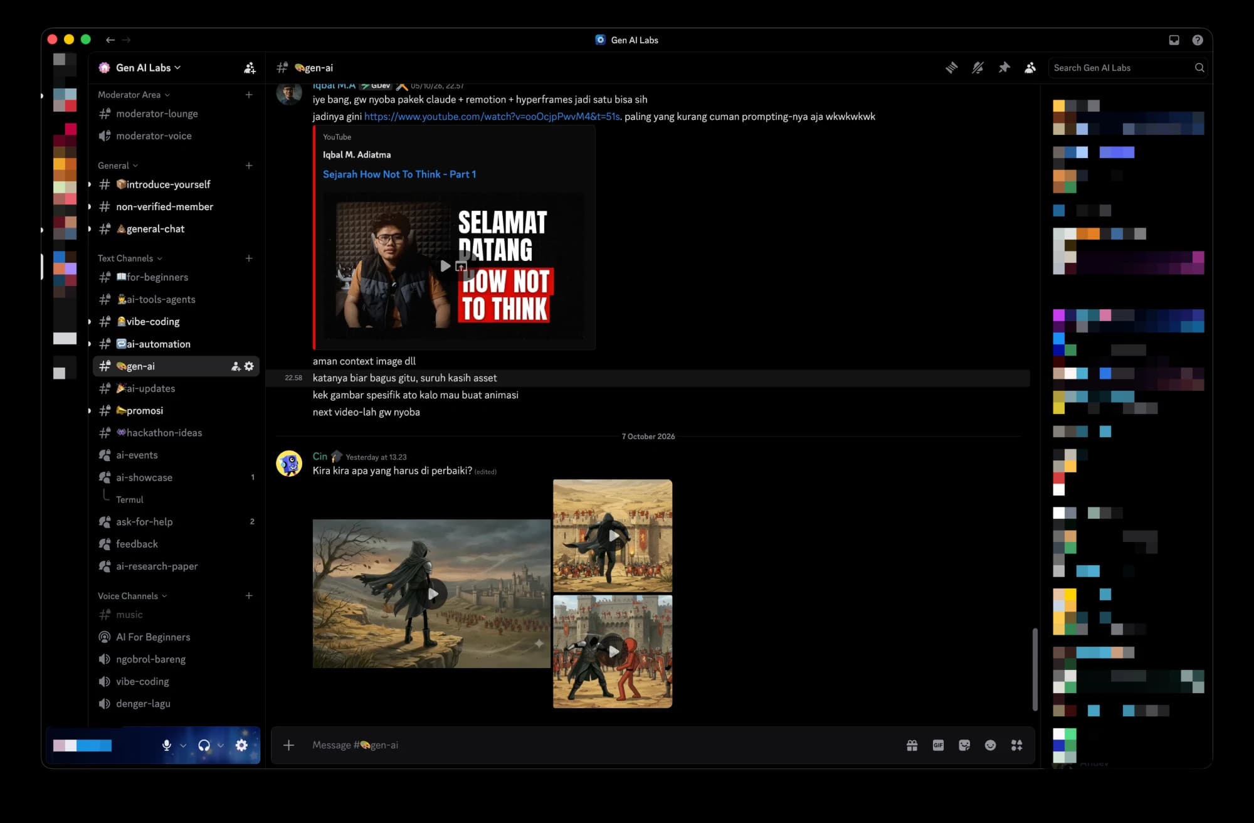Open the YouTube watch URL link

click(x=492, y=117)
